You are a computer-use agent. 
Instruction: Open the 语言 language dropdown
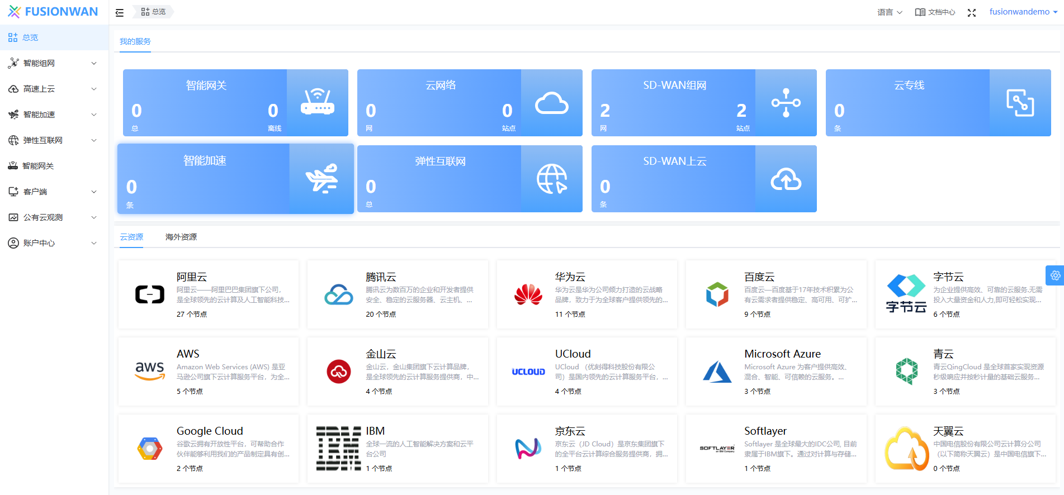(890, 12)
